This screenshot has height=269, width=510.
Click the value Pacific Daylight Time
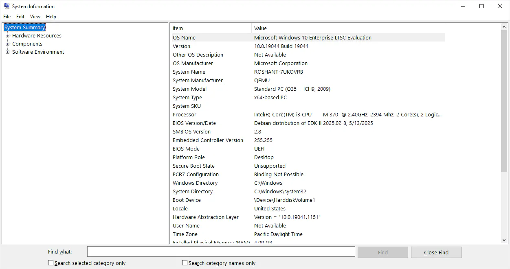278,234
